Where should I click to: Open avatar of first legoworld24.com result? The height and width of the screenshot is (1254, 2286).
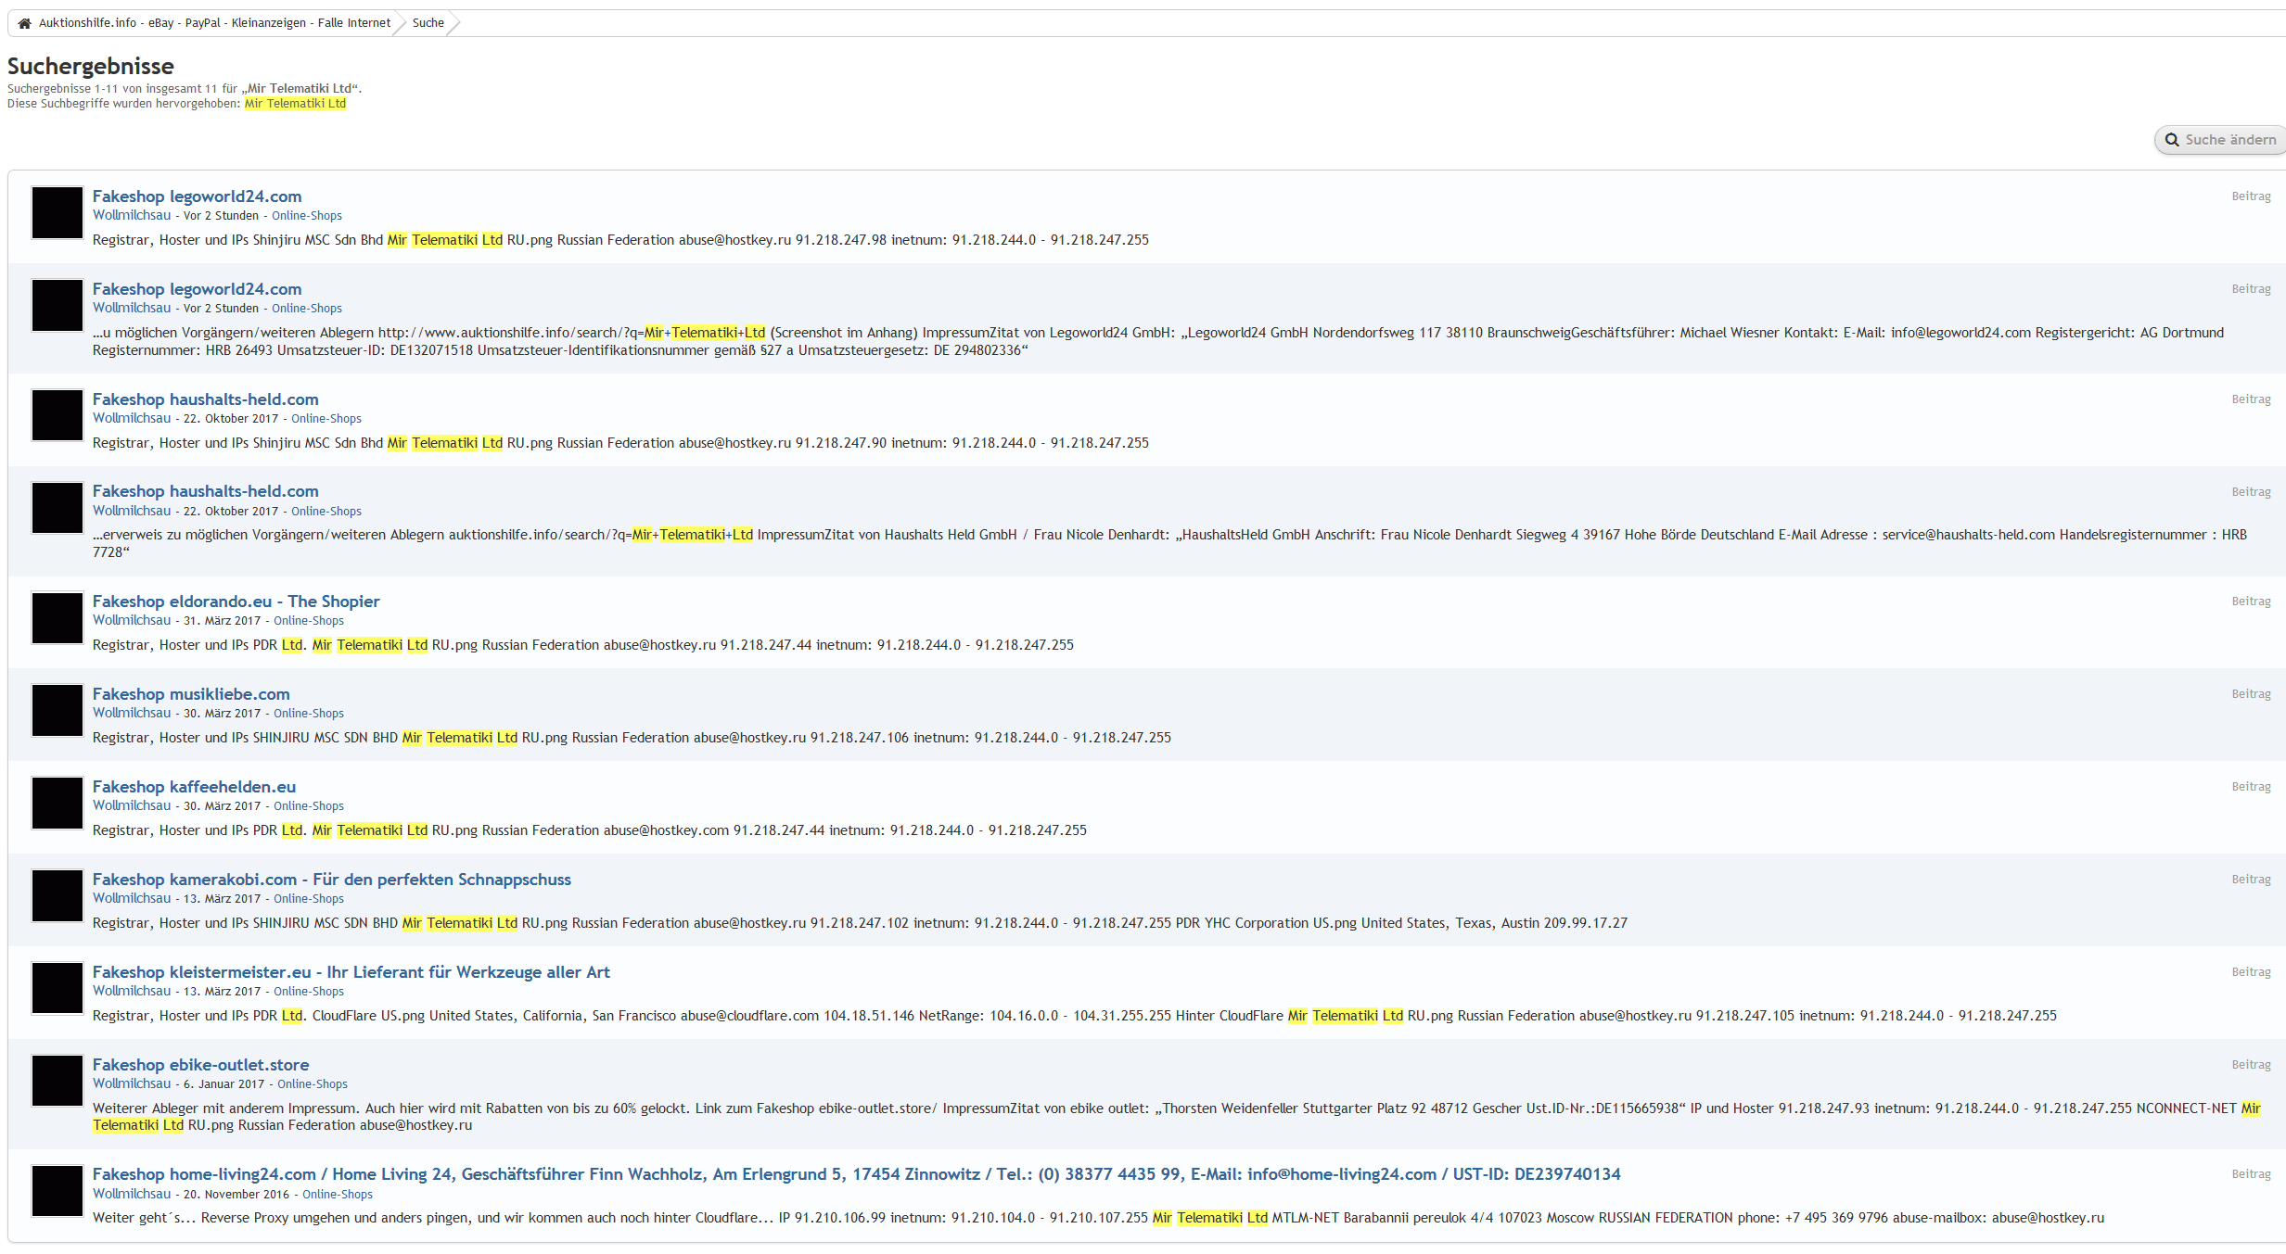[x=57, y=212]
